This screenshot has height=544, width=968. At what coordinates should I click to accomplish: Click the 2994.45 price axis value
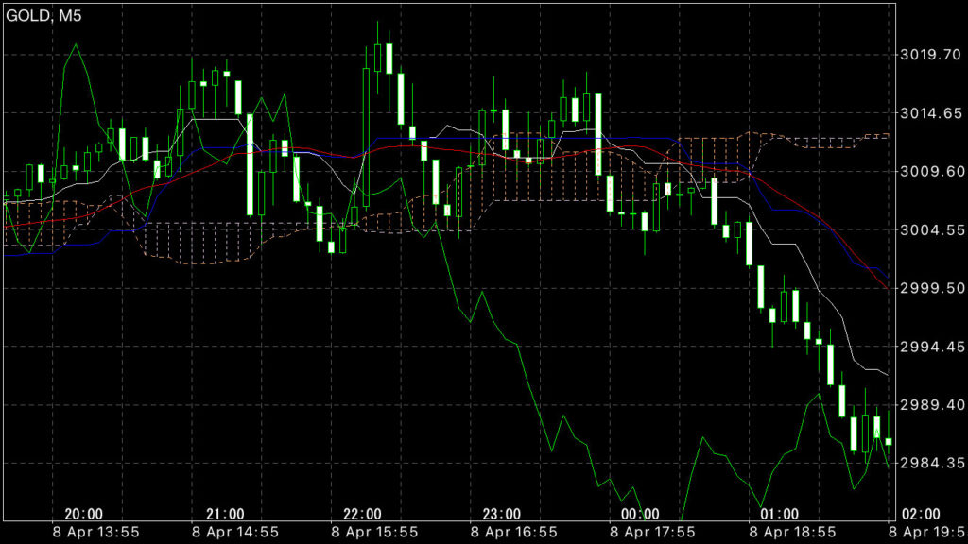tap(930, 347)
